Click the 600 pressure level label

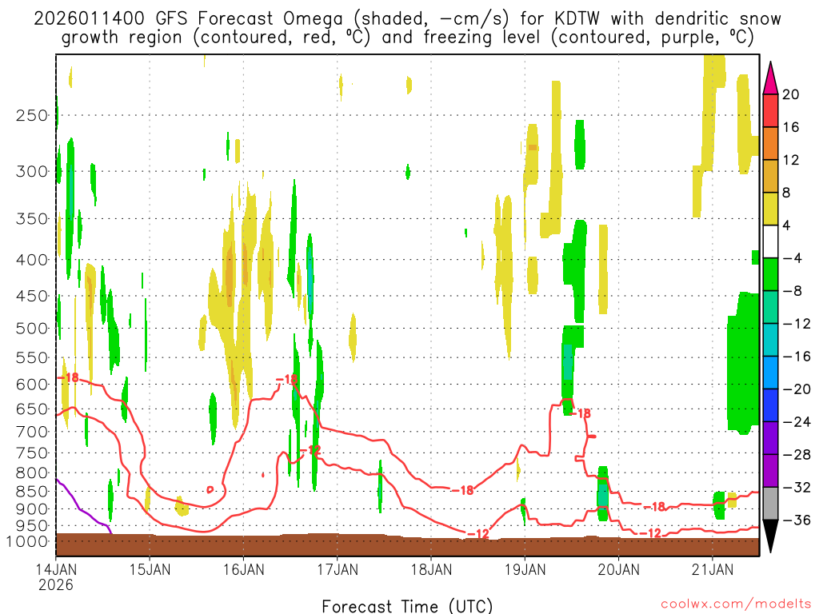click(x=32, y=385)
